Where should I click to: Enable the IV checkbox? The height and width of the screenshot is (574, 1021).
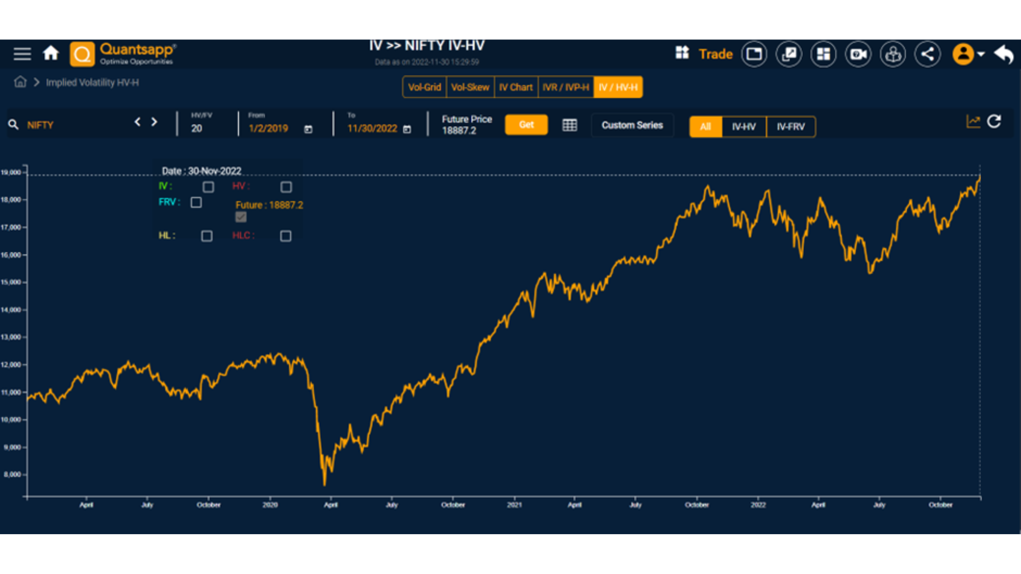[208, 187]
